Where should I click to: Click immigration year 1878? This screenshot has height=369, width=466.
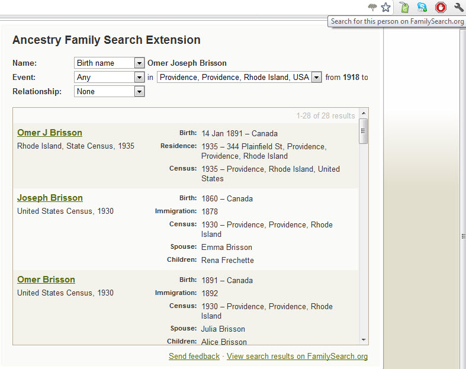pos(210,211)
